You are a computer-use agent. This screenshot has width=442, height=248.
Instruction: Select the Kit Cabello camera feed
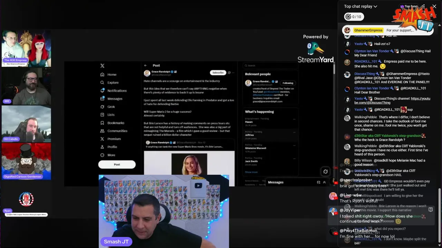point(26,124)
